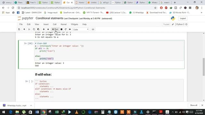Open the (1) WhatsApp bookmark

pos(136,13)
